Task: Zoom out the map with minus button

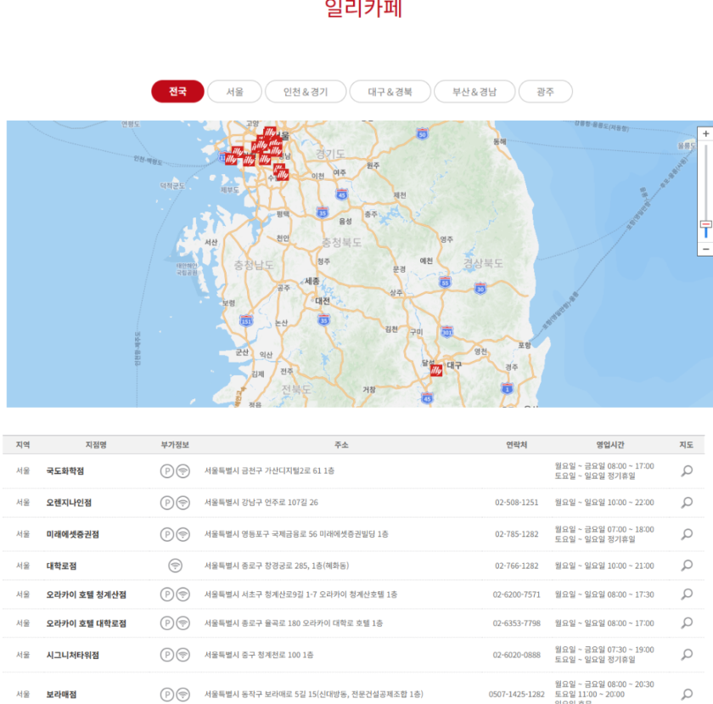Action: (705, 250)
